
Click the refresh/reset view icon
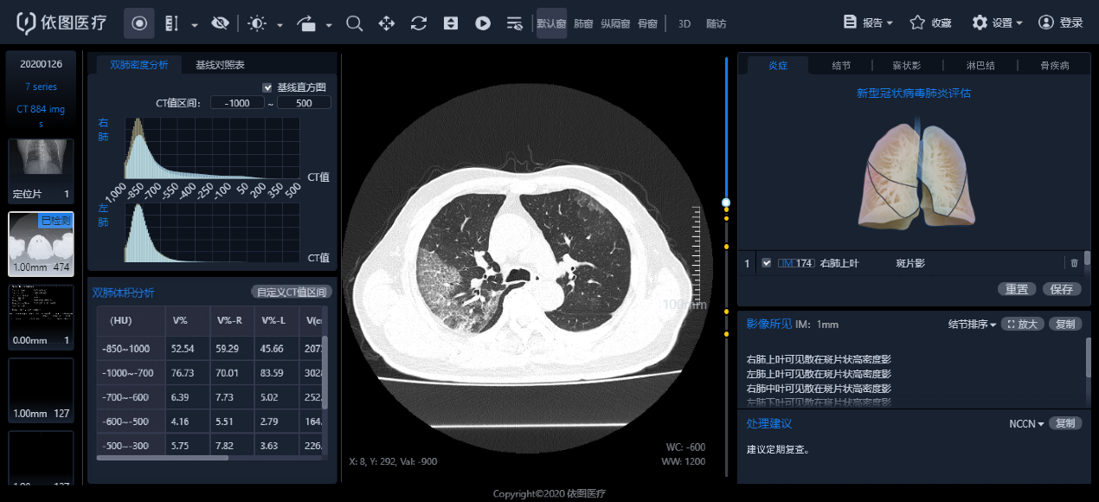point(419,23)
